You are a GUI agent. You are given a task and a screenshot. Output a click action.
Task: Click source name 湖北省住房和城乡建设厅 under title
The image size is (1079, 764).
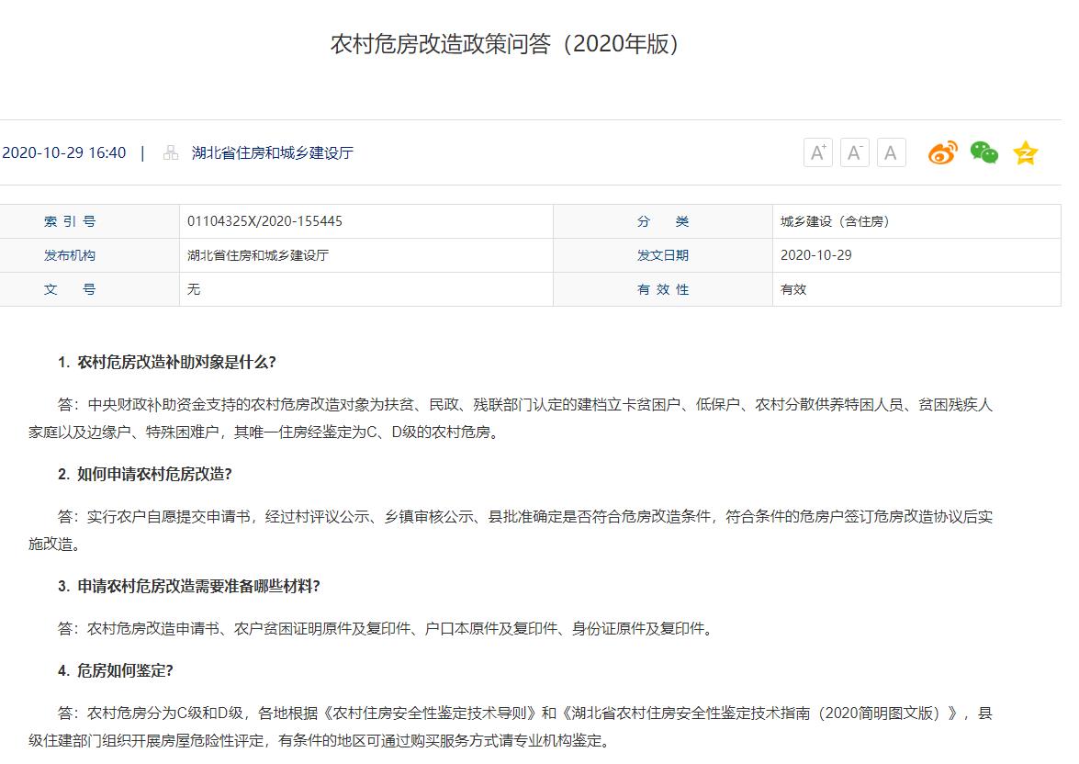pyautogui.click(x=272, y=152)
